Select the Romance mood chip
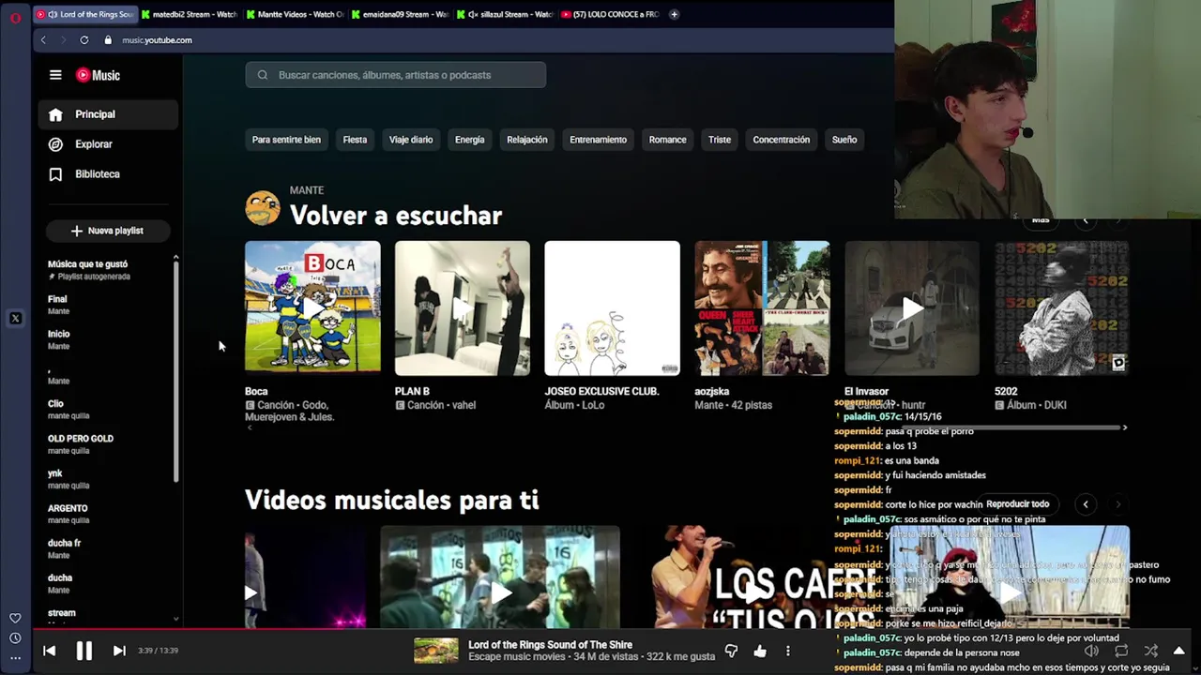The image size is (1201, 675). (x=667, y=140)
